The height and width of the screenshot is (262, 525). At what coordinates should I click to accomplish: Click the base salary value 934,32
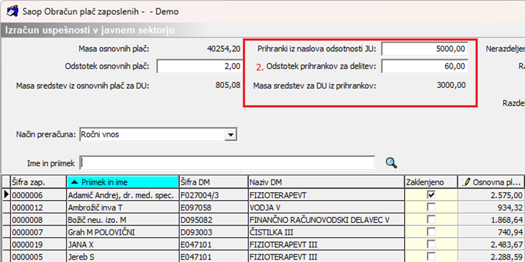(x=510, y=208)
